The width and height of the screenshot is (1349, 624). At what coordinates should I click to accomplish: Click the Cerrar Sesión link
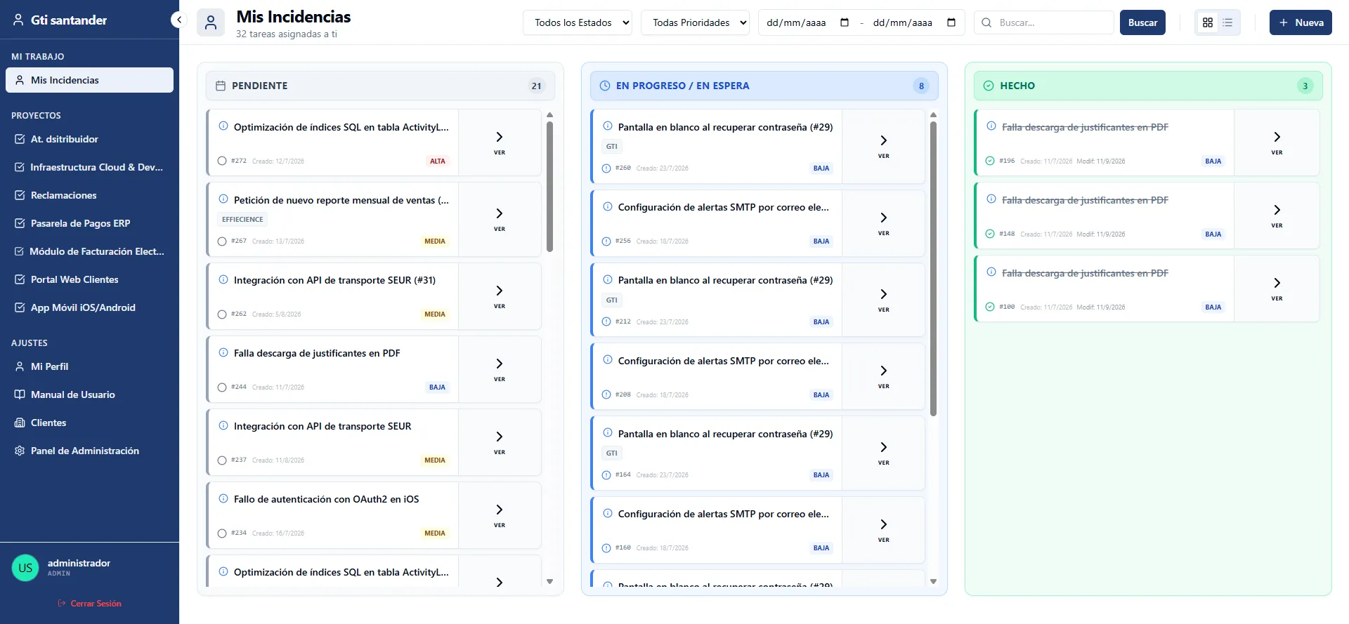coord(89,604)
